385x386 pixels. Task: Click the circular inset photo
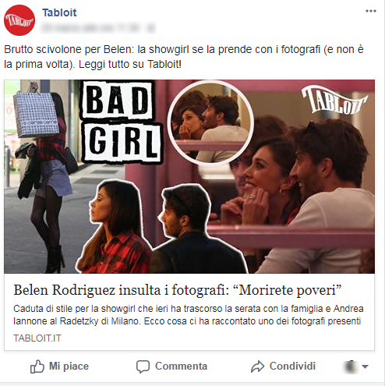click(x=210, y=122)
